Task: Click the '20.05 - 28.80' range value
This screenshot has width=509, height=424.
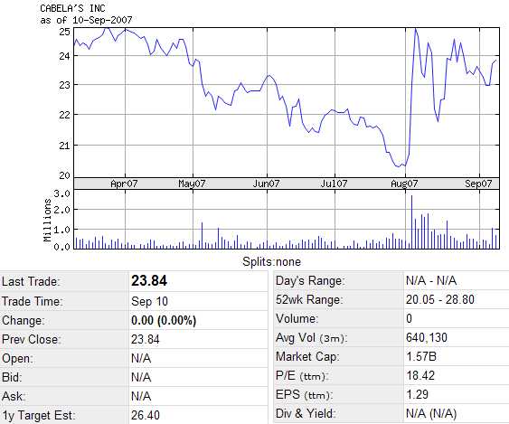Action: pos(440,299)
